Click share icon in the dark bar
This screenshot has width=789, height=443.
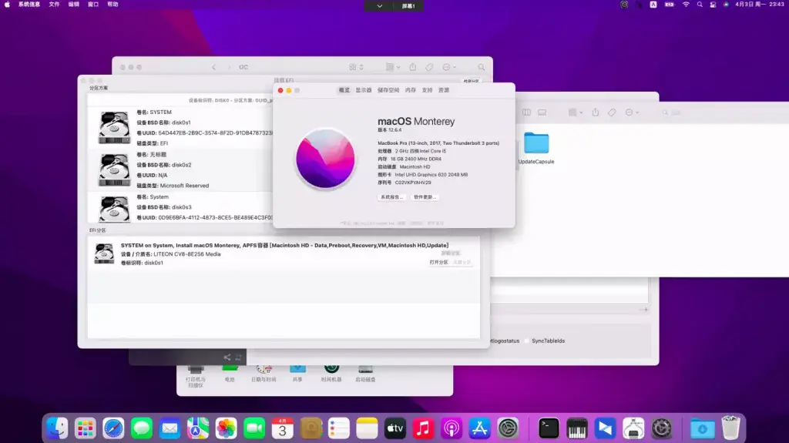(x=227, y=357)
